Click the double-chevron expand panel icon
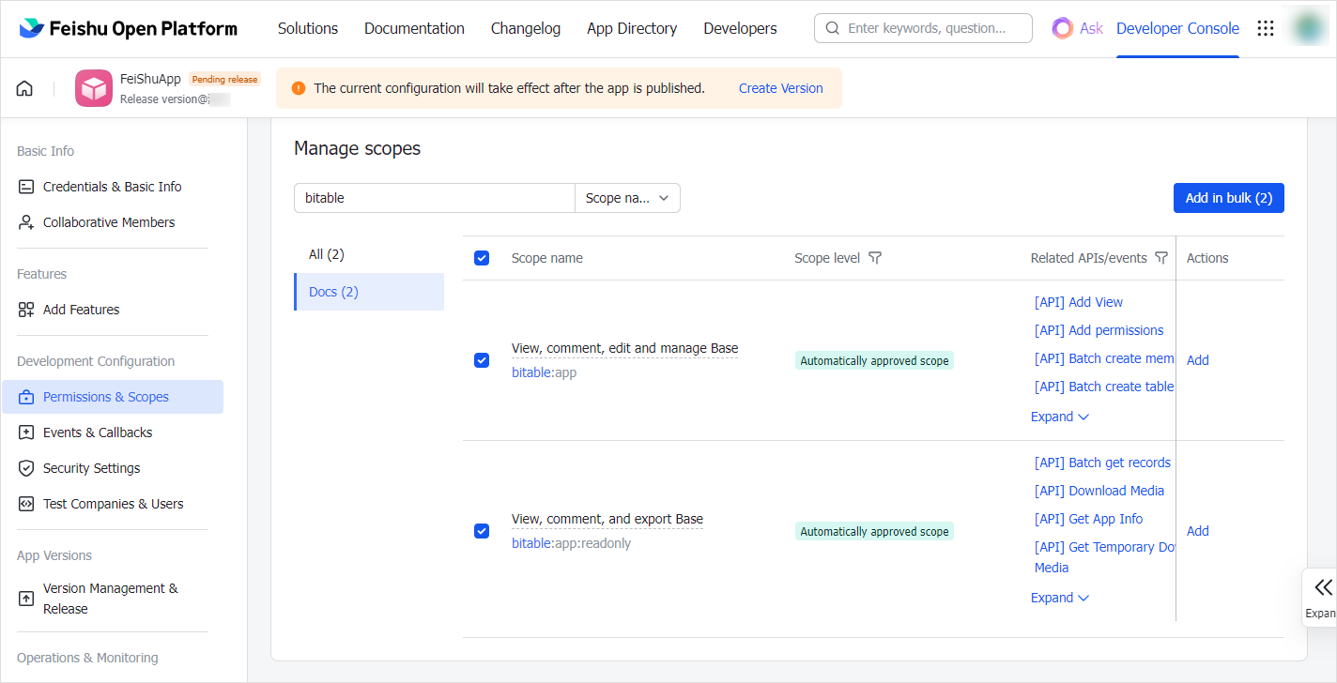 pyautogui.click(x=1323, y=587)
